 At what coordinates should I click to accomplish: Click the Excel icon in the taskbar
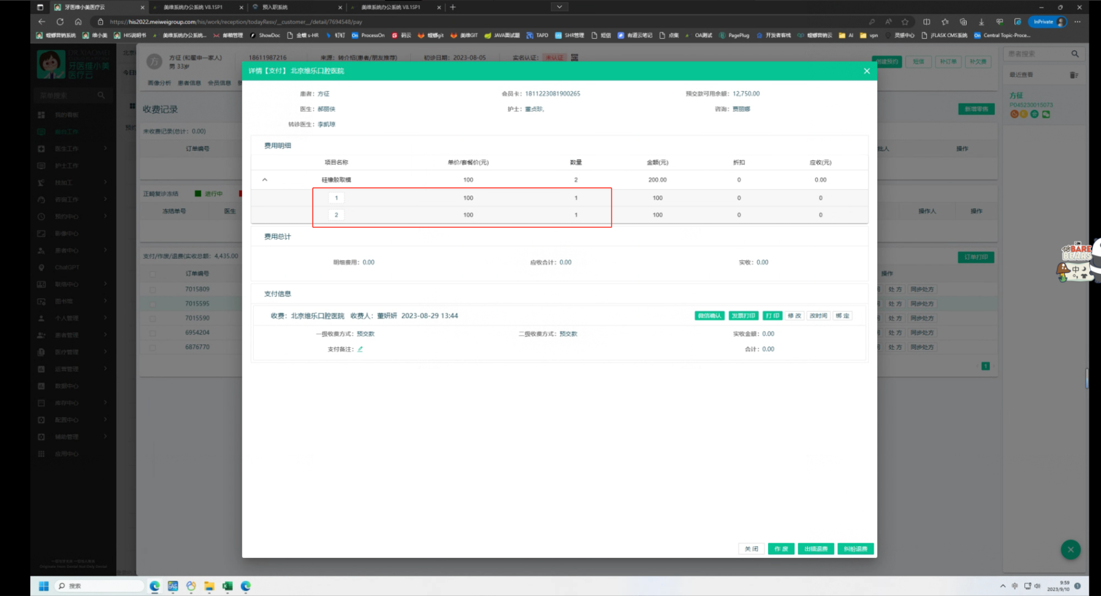click(x=227, y=586)
